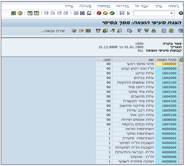The width and height of the screenshot is (185, 166).
Task: Click the קטג. column header
Action: click(104, 60)
